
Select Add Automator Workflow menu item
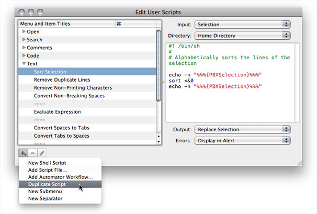pos(60,177)
